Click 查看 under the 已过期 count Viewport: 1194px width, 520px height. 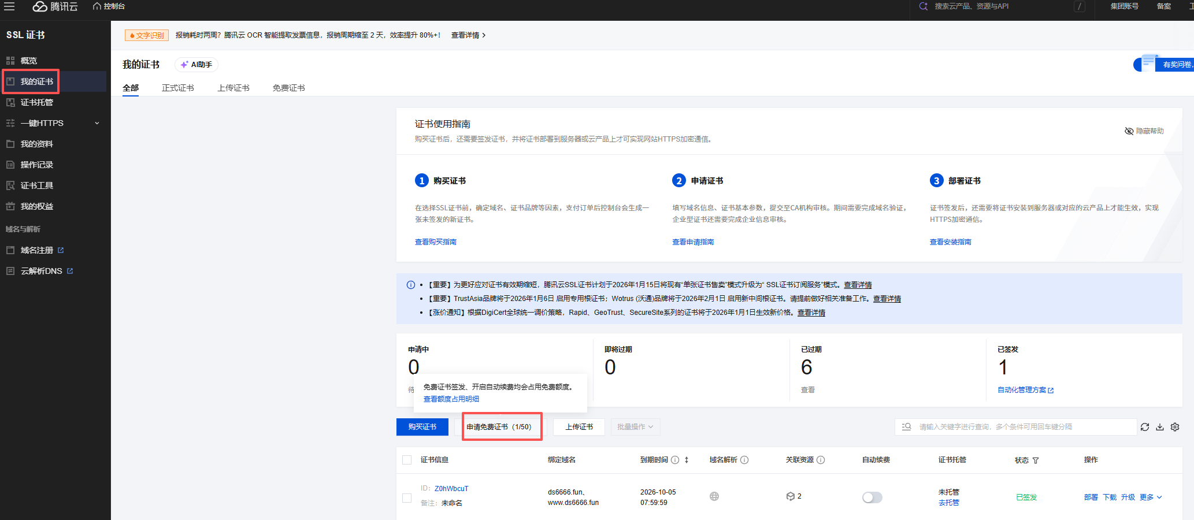point(808,390)
